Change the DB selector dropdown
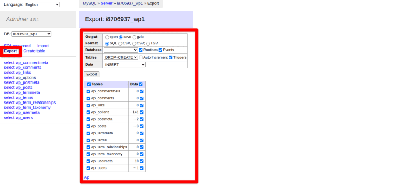This screenshot has height=196, width=418. (x=31, y=34)
